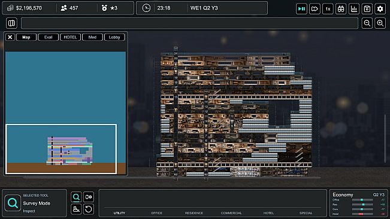Toggle the play/pause game button
390x219 pixels.
click(x=301, y=9)
